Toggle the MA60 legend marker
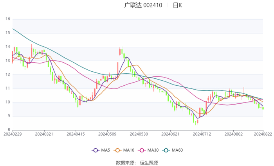 coord(166,150)
